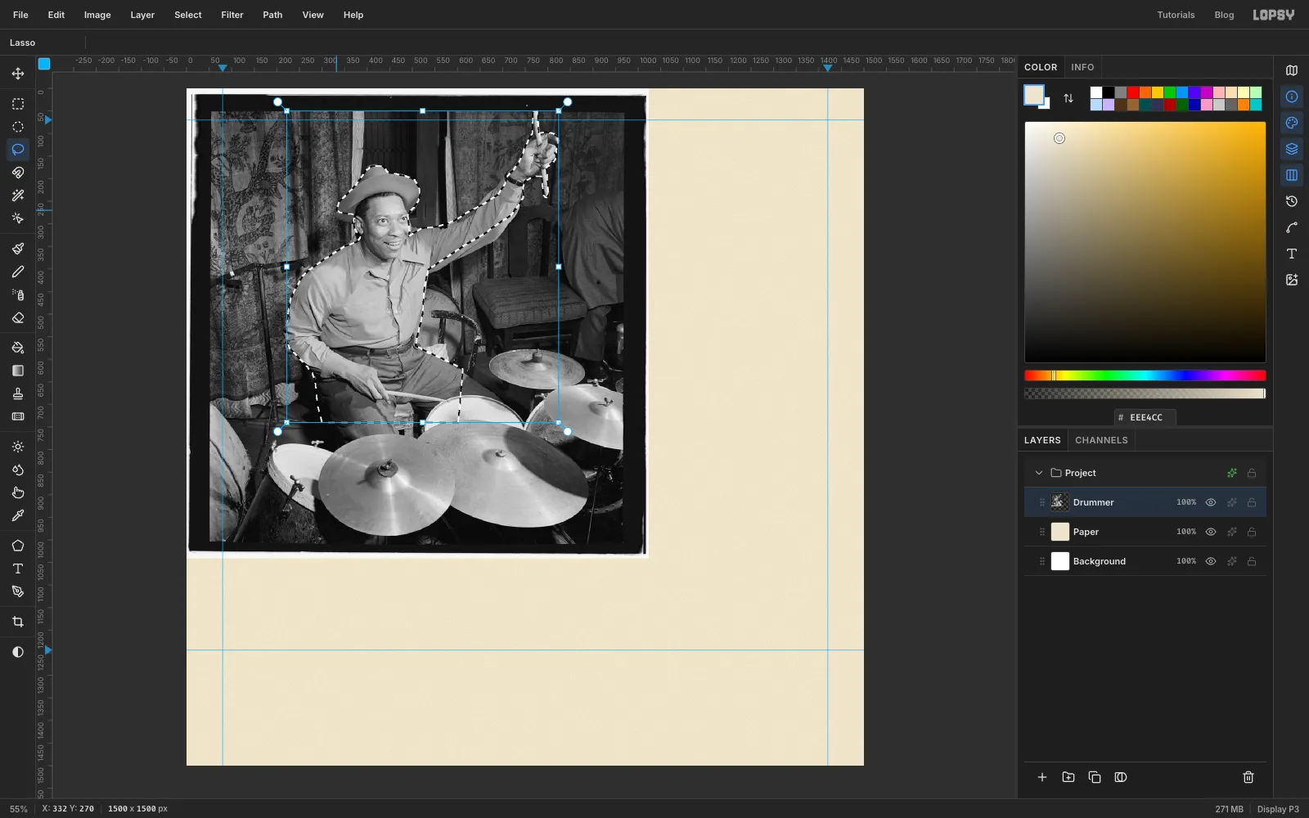Open the Blog link
Viewport: 1309px width, 818px height.
point(1224,15)
